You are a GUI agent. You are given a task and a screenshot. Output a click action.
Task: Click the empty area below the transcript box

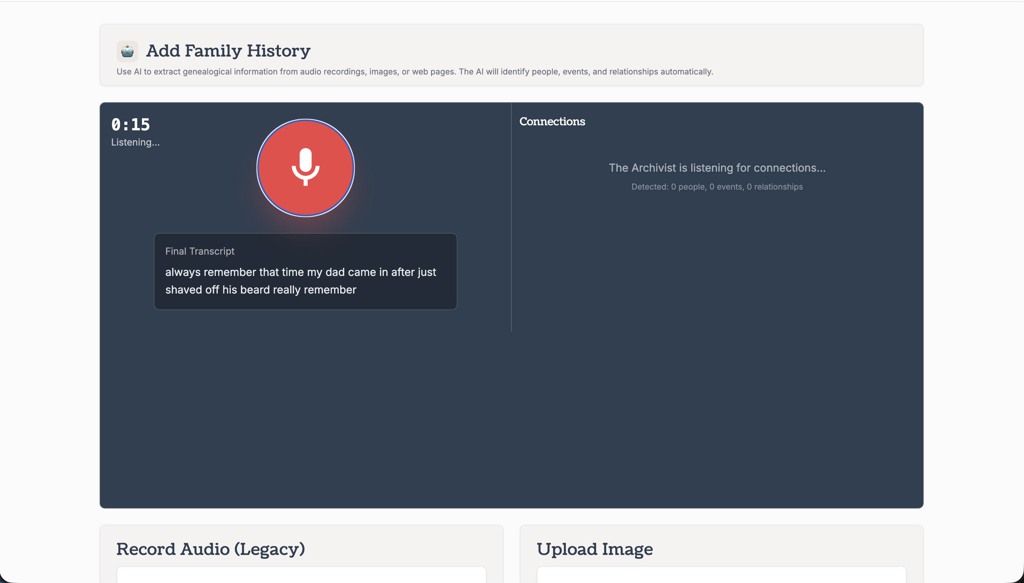click(x=305, y=401)
